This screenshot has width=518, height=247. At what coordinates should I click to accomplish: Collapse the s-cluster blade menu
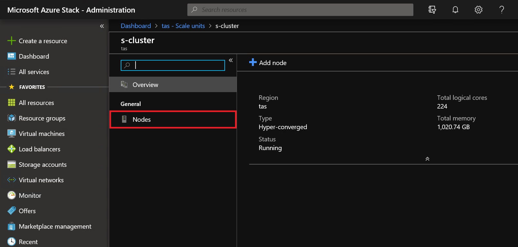click(x=231, y=60)
